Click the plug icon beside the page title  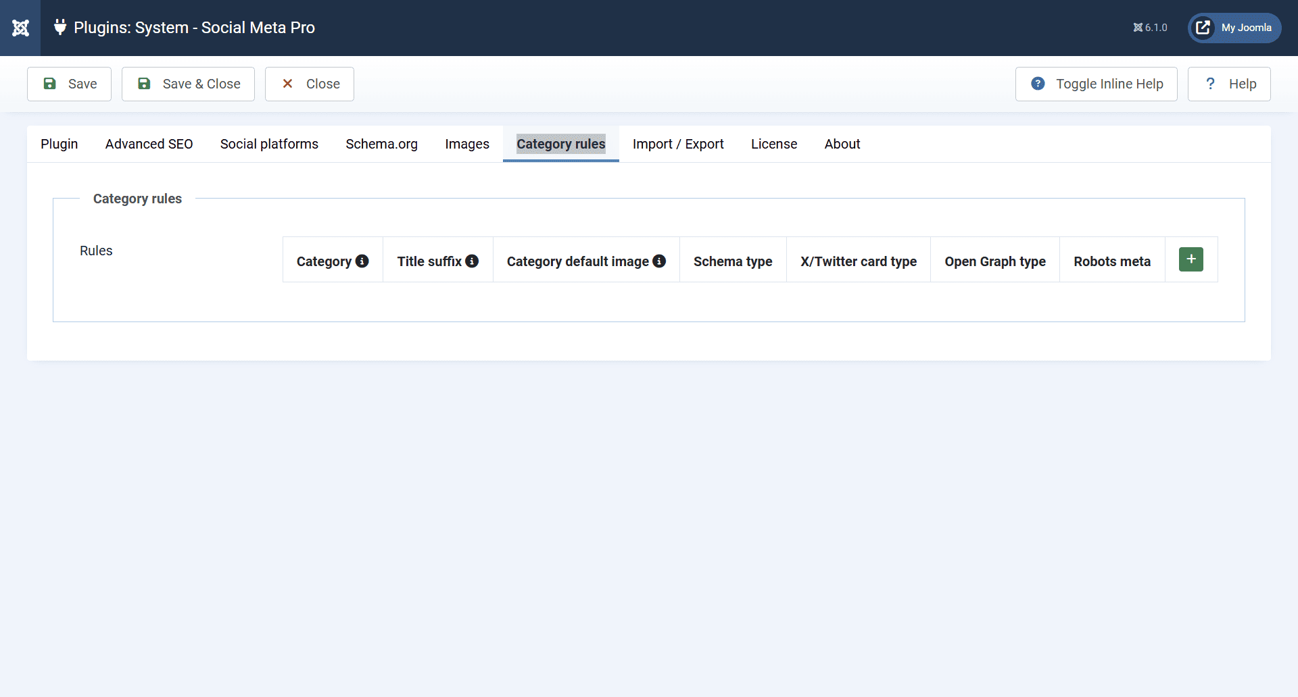point(59,28)
